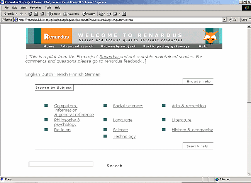Click the Stop loading icon

[x=30, y=14]
